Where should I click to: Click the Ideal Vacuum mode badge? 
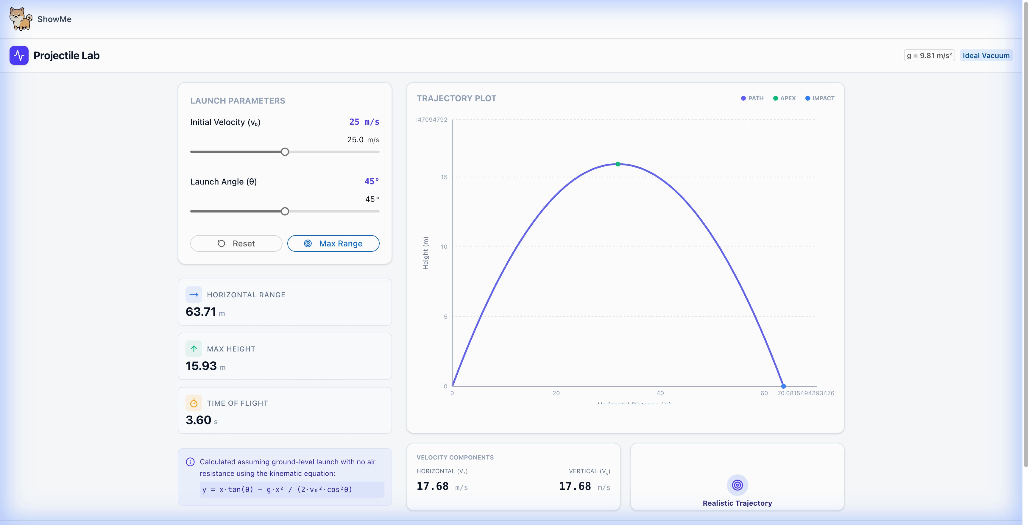pyautogui.click(x=986, y=55)
